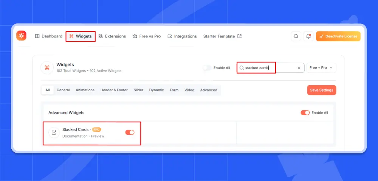Select the General filter tab
The image size is (378, 181).
[63, 90]
